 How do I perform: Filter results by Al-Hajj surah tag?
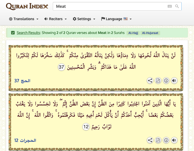click(133, 33)
